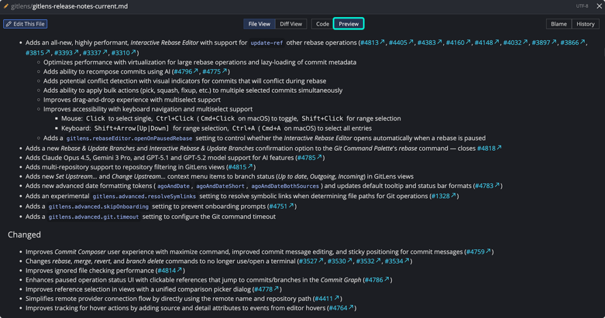
Task: Click the update-ref code token
Action: 266,43
